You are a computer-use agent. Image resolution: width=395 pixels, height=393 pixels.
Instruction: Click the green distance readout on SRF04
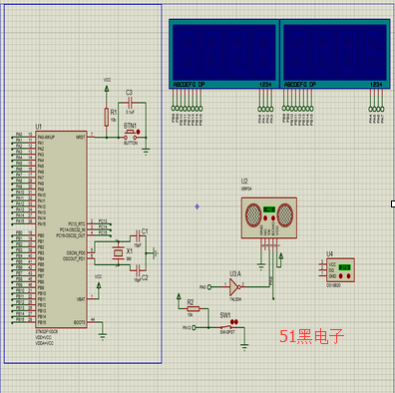(x=269, y=209)
